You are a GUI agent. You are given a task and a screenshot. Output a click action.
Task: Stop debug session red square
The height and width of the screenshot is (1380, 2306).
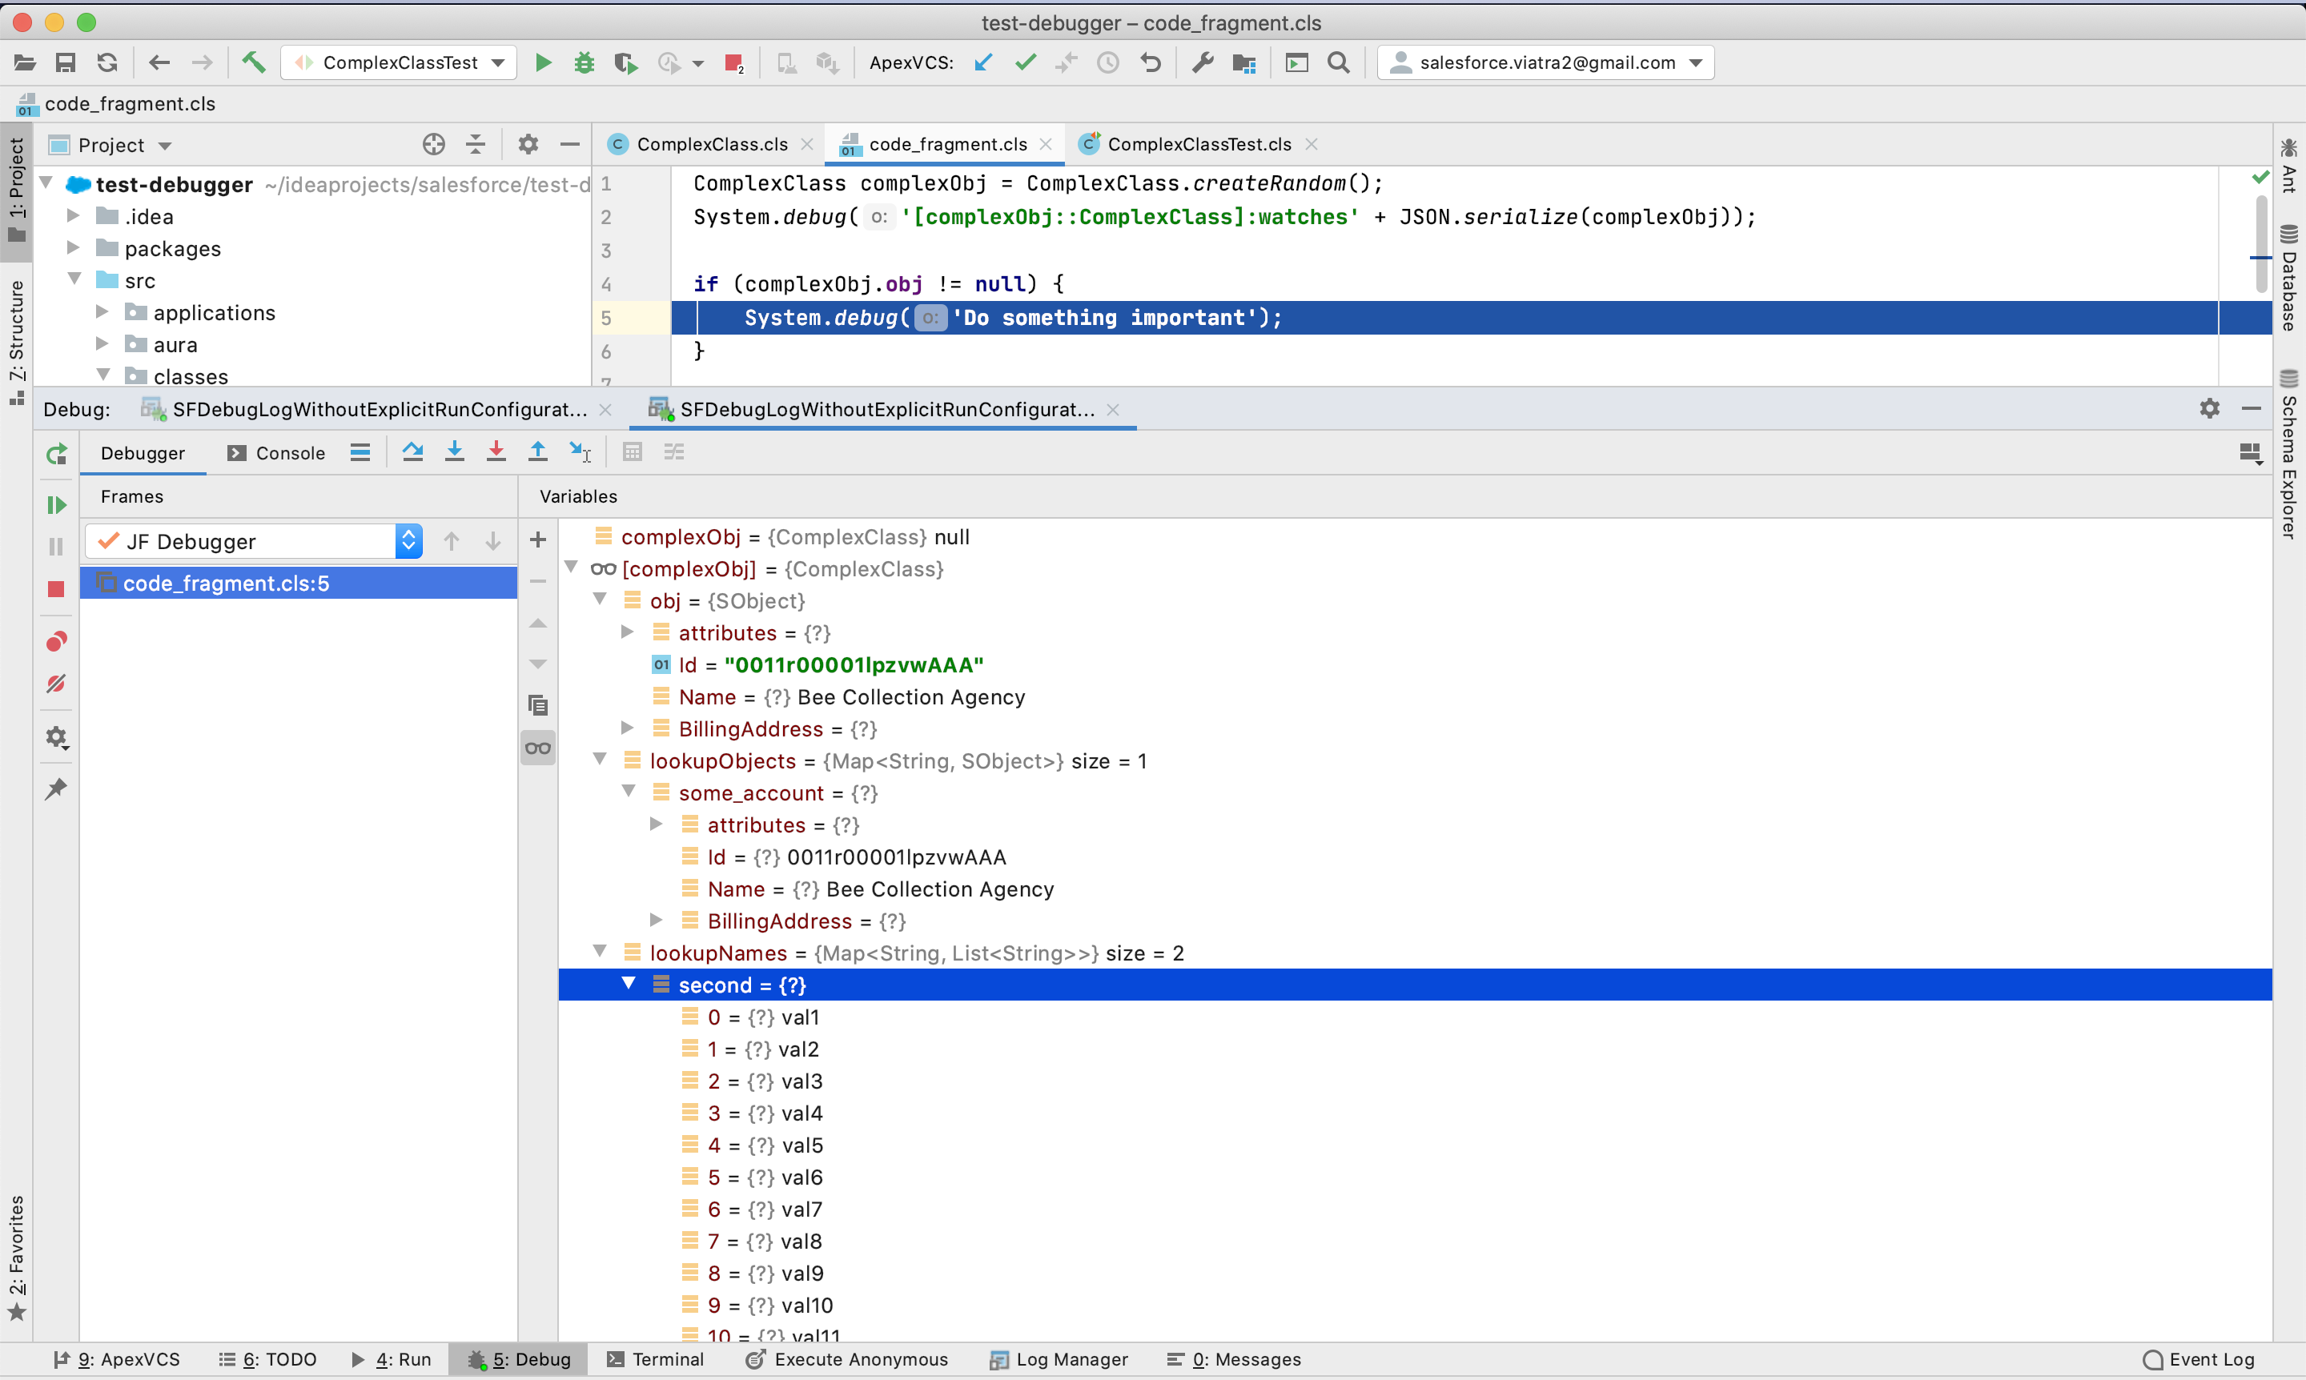pyautogui.click(x=56, y=590)
